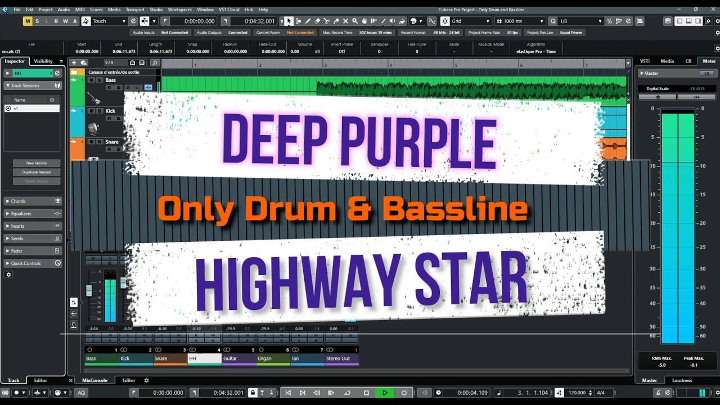Toggle the Snap grid icon in toolbar
720x405 pixels.
tap(445, 21)
